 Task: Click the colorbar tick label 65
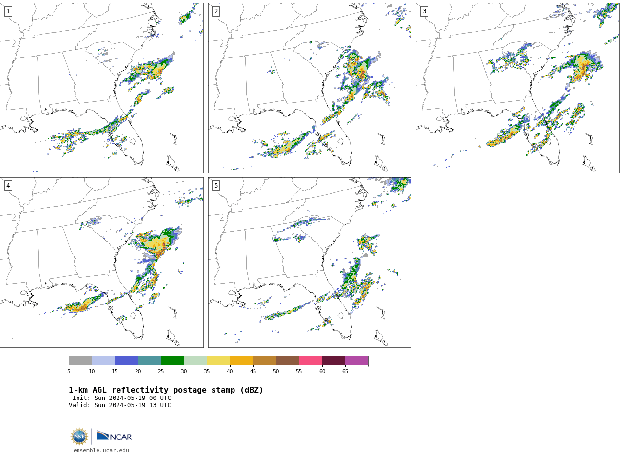click(x=345, y=372)
